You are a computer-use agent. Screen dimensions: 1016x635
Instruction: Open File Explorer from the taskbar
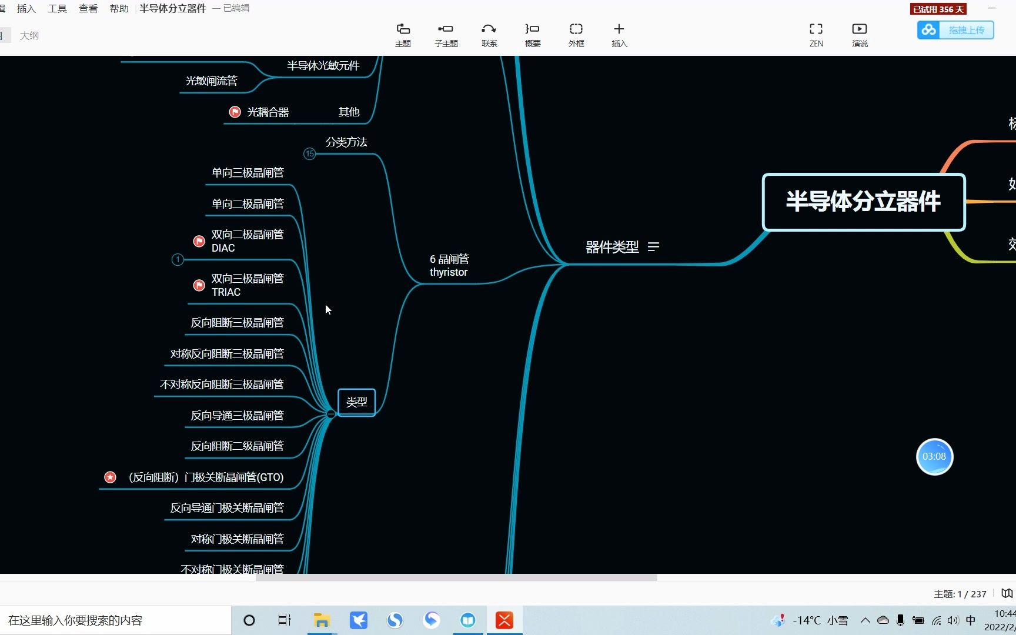pos(322,620)
